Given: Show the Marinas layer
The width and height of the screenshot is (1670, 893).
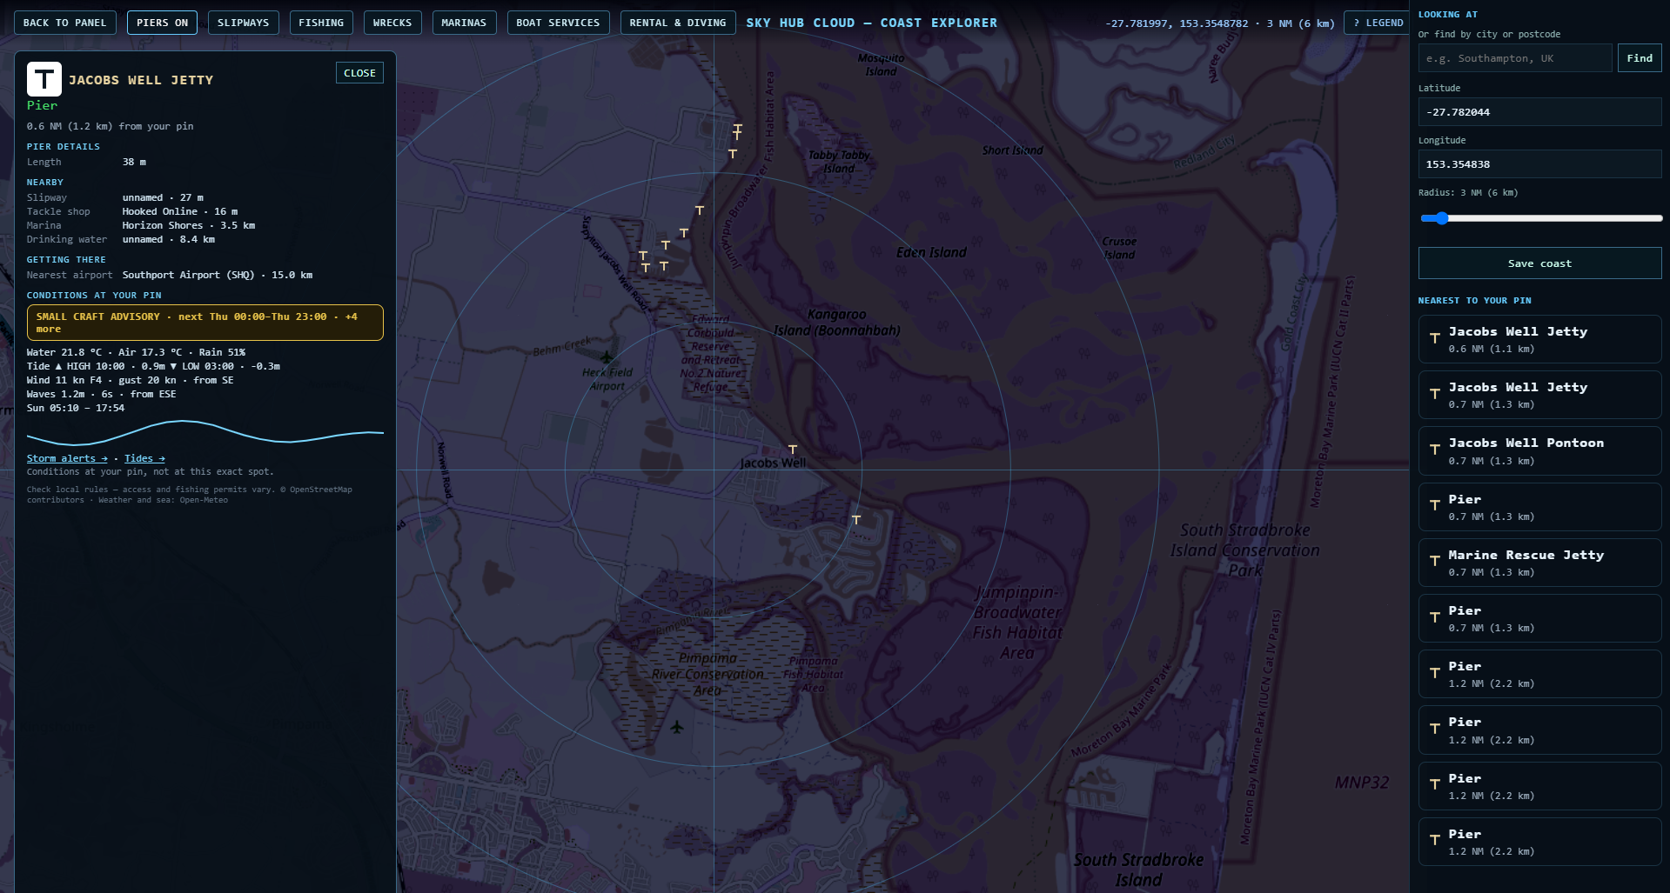Looking at the screenshot, I should pos(464,23).
